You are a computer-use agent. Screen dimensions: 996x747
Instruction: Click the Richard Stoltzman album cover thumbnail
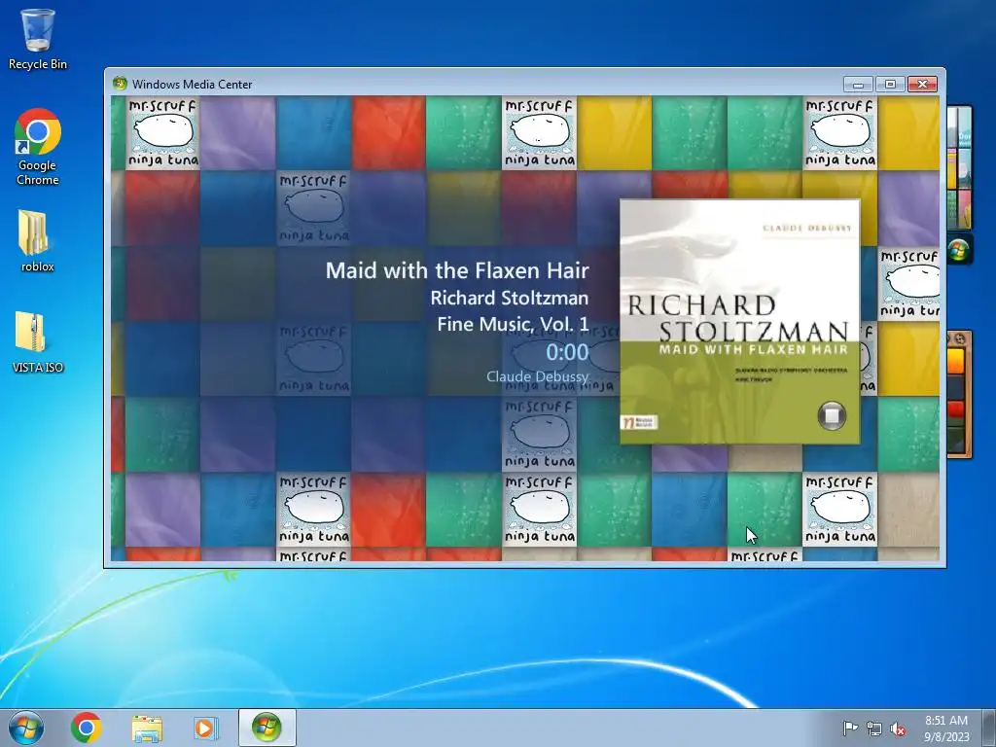pyautogui.click(x=740, y=321)
